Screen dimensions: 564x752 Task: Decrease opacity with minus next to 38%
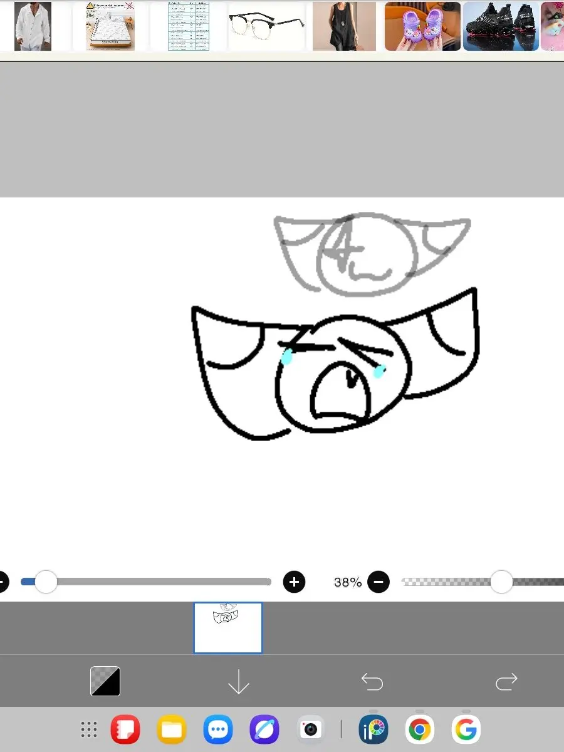click(x=378, y=582)
